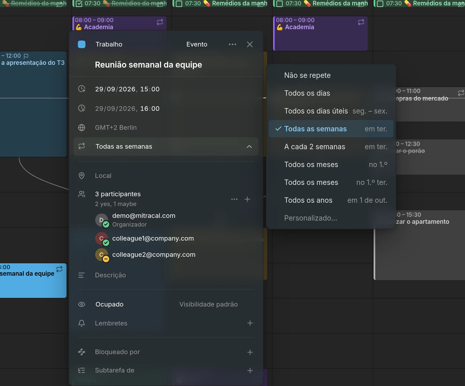465x386 pixels.
Task: Add a Subtarefa de parent with plus
Action: [x=250, y=371]
